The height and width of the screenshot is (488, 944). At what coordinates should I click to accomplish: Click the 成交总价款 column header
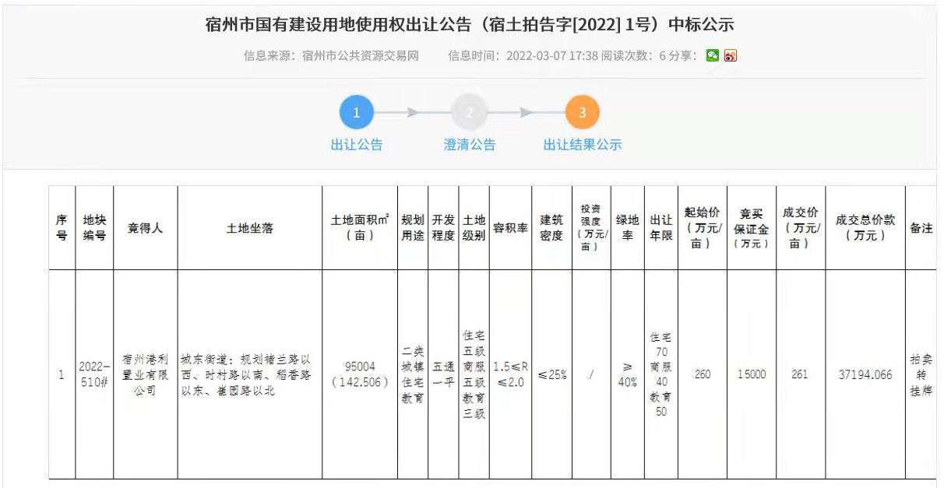[865, 228]
